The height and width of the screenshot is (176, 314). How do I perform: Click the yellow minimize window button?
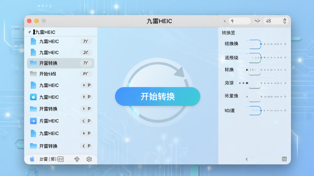pos(36,21)
